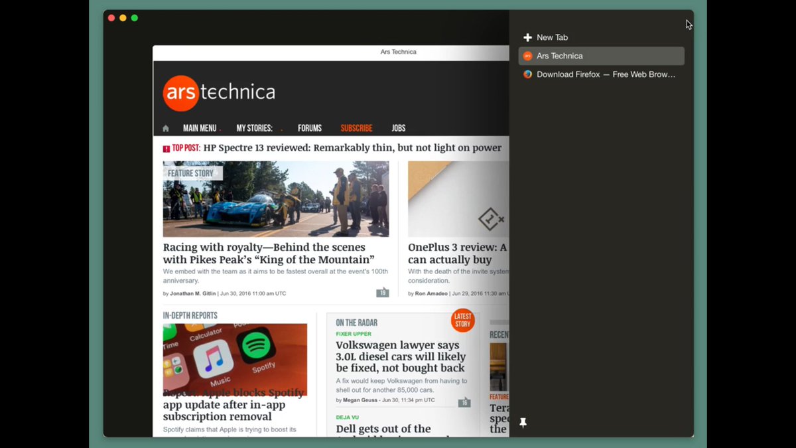
Task: Click the On the Radar heading
Action: coord(356,323)
